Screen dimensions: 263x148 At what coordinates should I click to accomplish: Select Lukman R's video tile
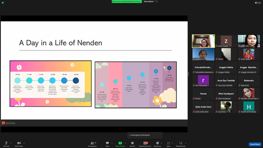(203, 54)
